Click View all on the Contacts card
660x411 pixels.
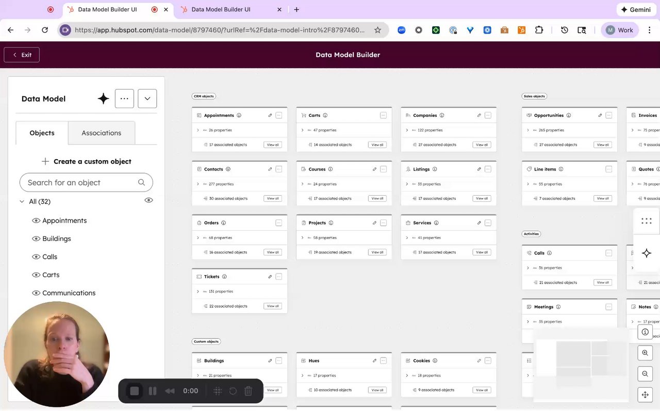[x=273, y=198]
